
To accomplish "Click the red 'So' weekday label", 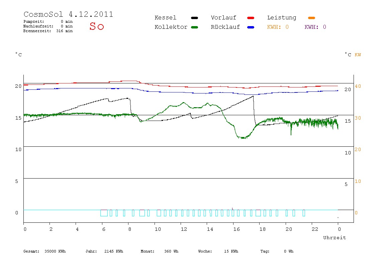I will pyautogui.click(x=97, y=26).
